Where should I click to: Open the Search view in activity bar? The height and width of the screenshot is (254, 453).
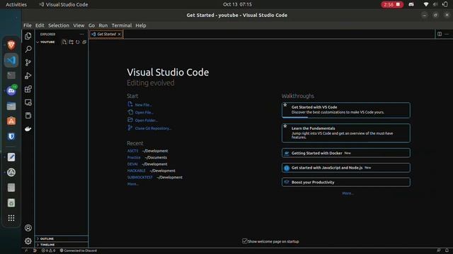[x=28, y=49]
